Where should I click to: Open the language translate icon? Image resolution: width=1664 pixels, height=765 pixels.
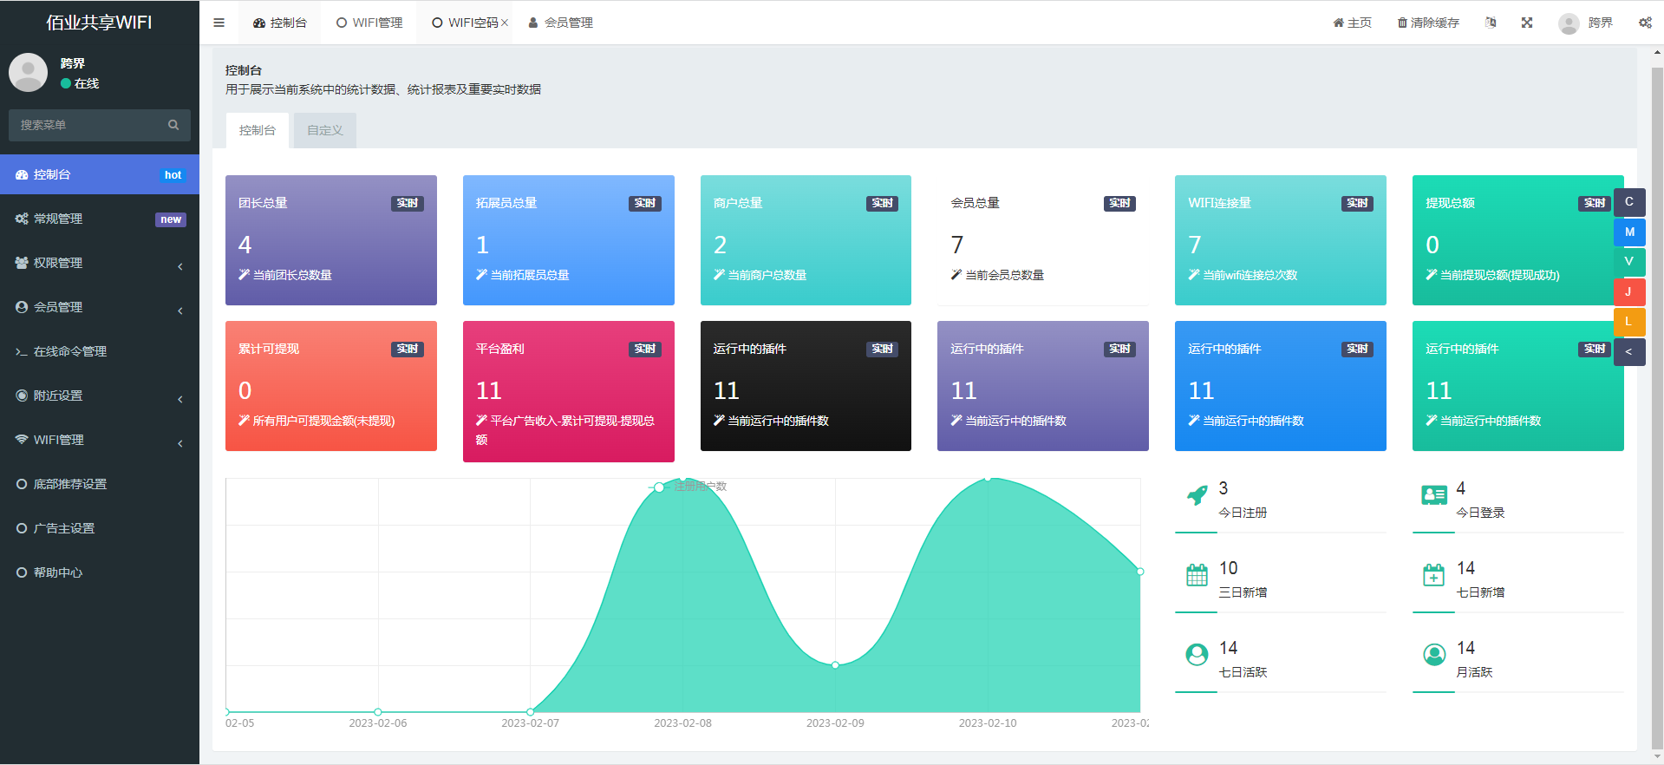point(1491,23)
